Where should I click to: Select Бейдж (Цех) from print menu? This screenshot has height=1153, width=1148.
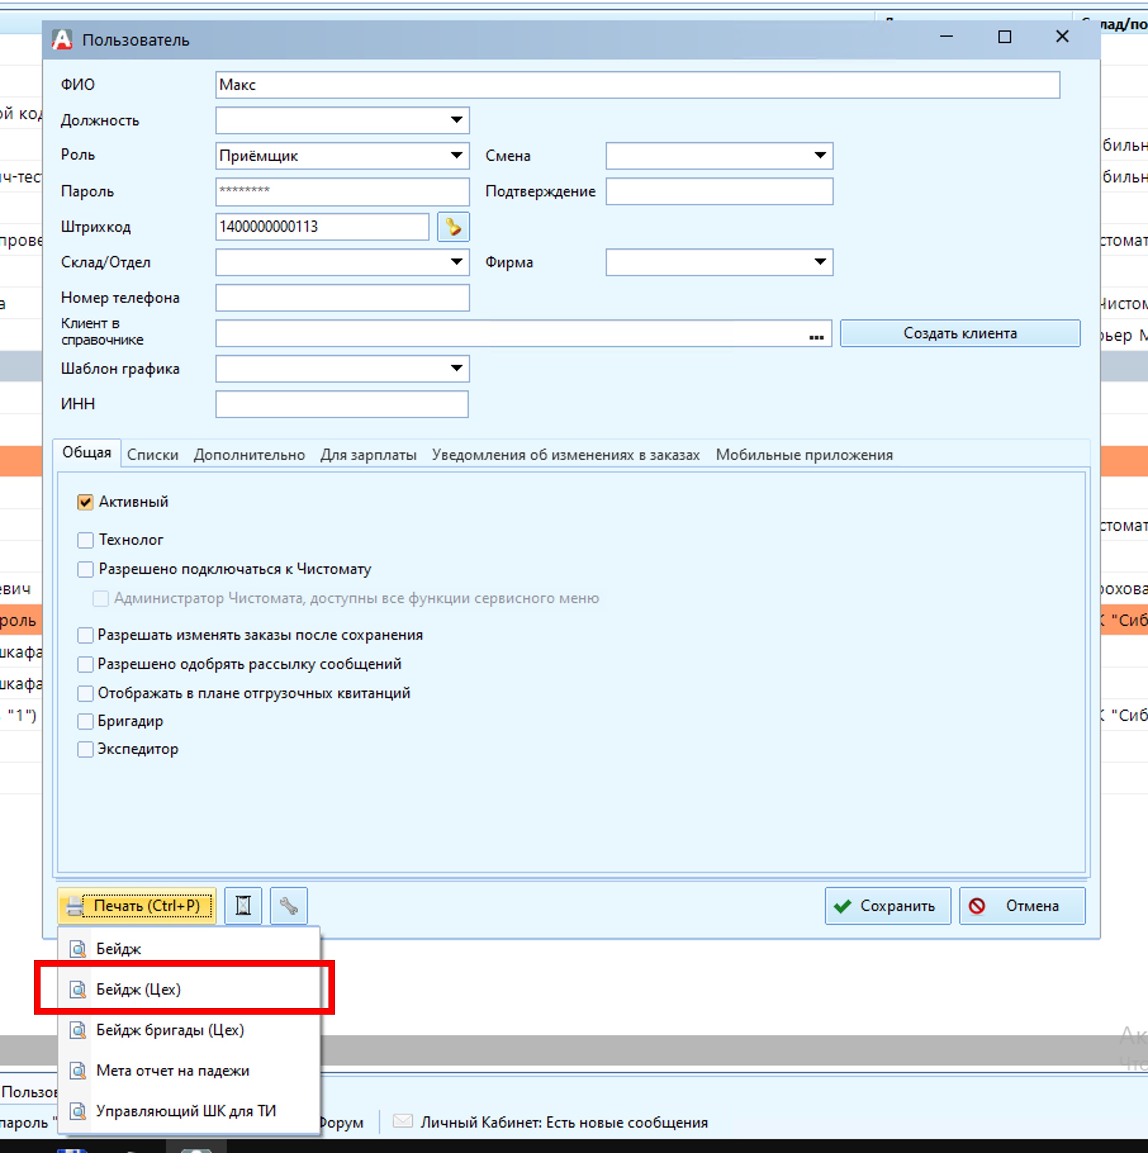pyautogui.click(x=138, y=989)
